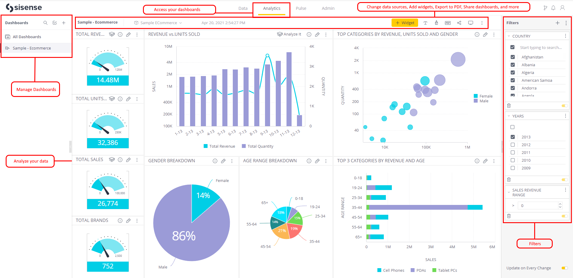573x278 pixels.
Task: Expand the YEARS filter options menu
Action: (x=566, y=116)
